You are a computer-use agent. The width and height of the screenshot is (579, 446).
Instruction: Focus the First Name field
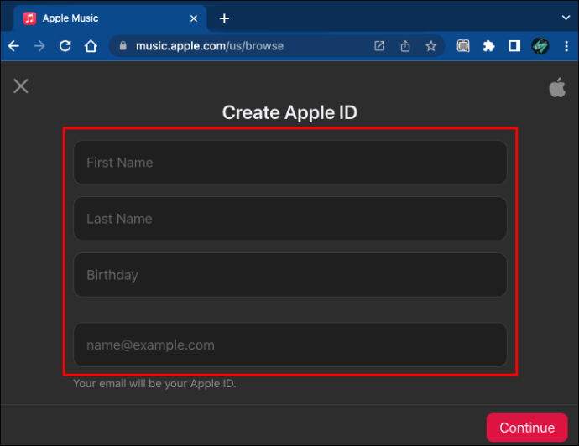pos(289,163)
